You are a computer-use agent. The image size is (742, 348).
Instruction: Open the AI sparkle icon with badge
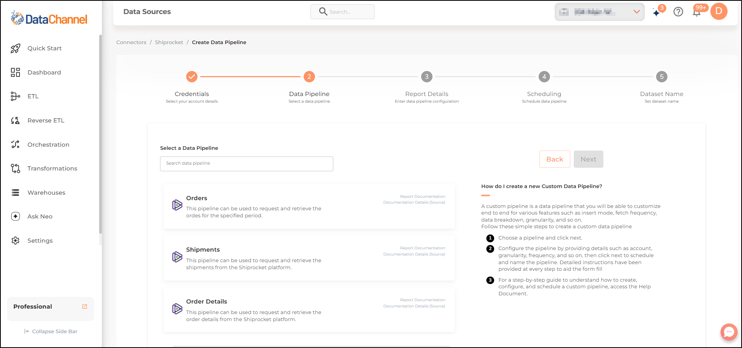pos(657,12)
